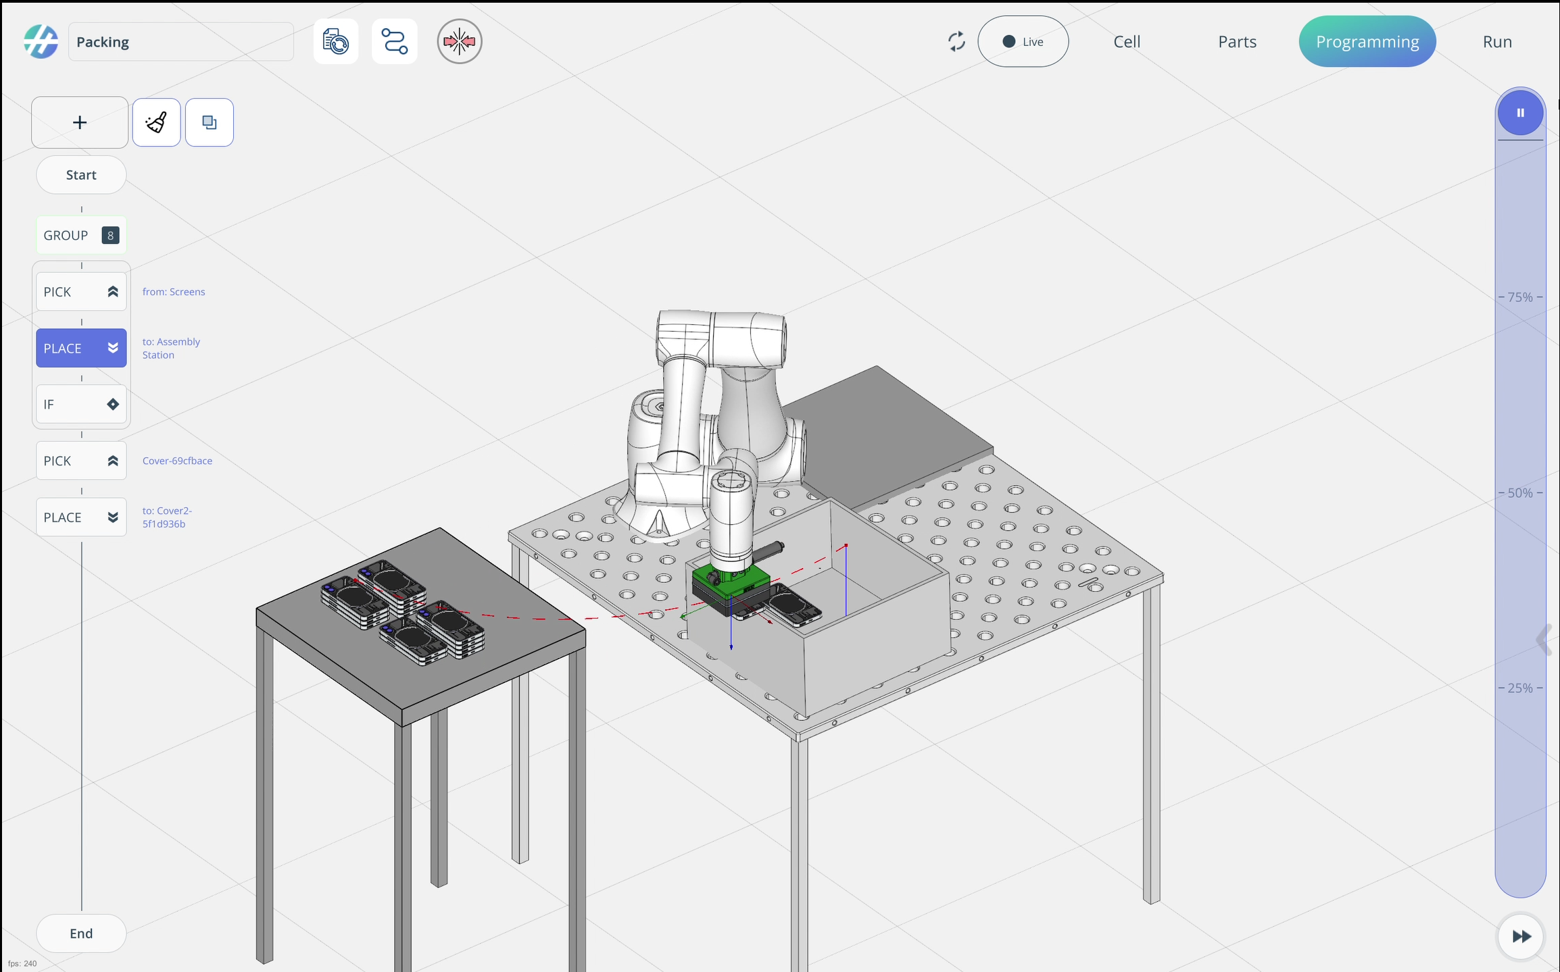Screen dimensions: 1560x972
Task: Click the fast-forward button at bottom right
Action: [x=1521, y=936]
